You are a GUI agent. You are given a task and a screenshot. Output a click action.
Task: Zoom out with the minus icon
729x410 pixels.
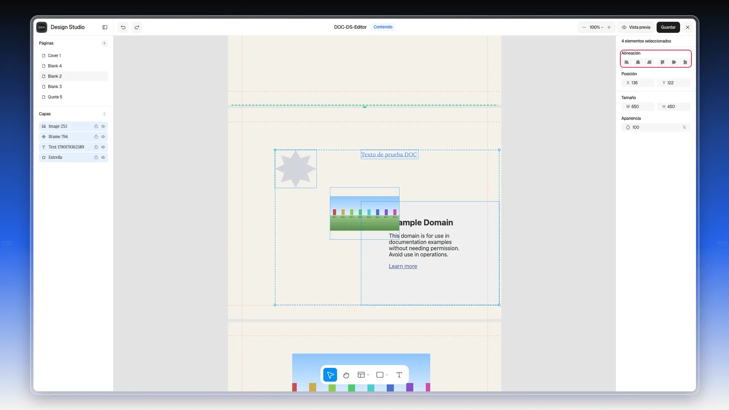click(584, 27)
